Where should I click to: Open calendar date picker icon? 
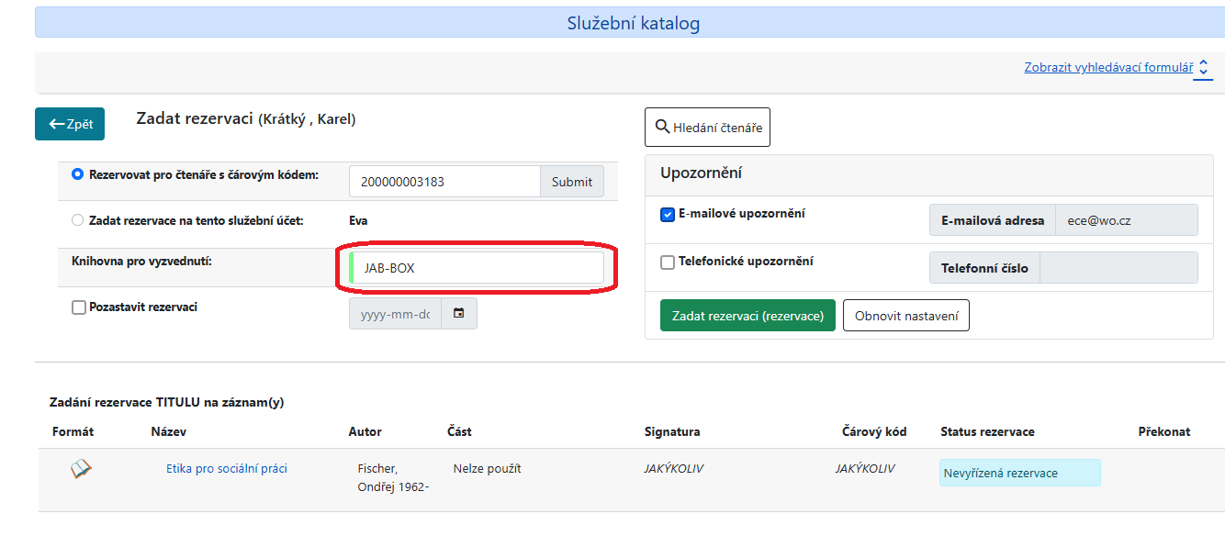tap(459, 314)
